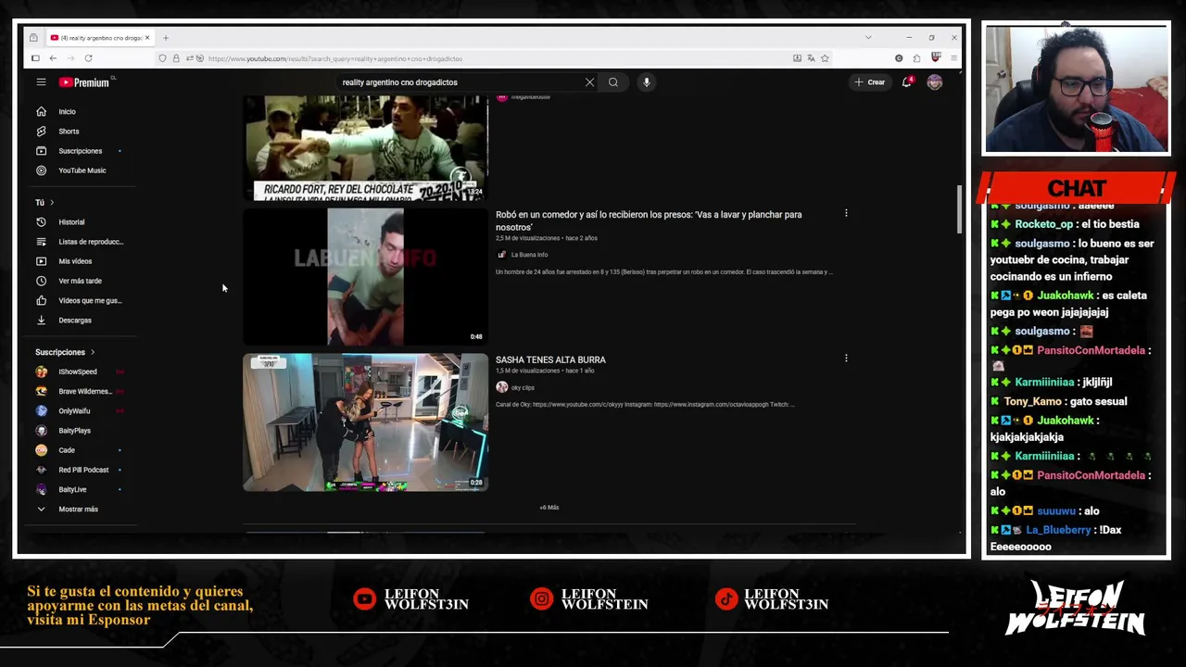Open tab list dropdown chevron
The width and height of the screenshot is (1186, 667).
pos(868,38)
